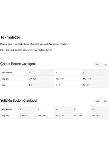Click the XL header in adult chart

[100, 109]
